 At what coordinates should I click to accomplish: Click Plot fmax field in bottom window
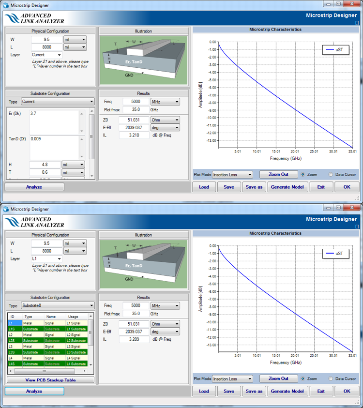136,314
